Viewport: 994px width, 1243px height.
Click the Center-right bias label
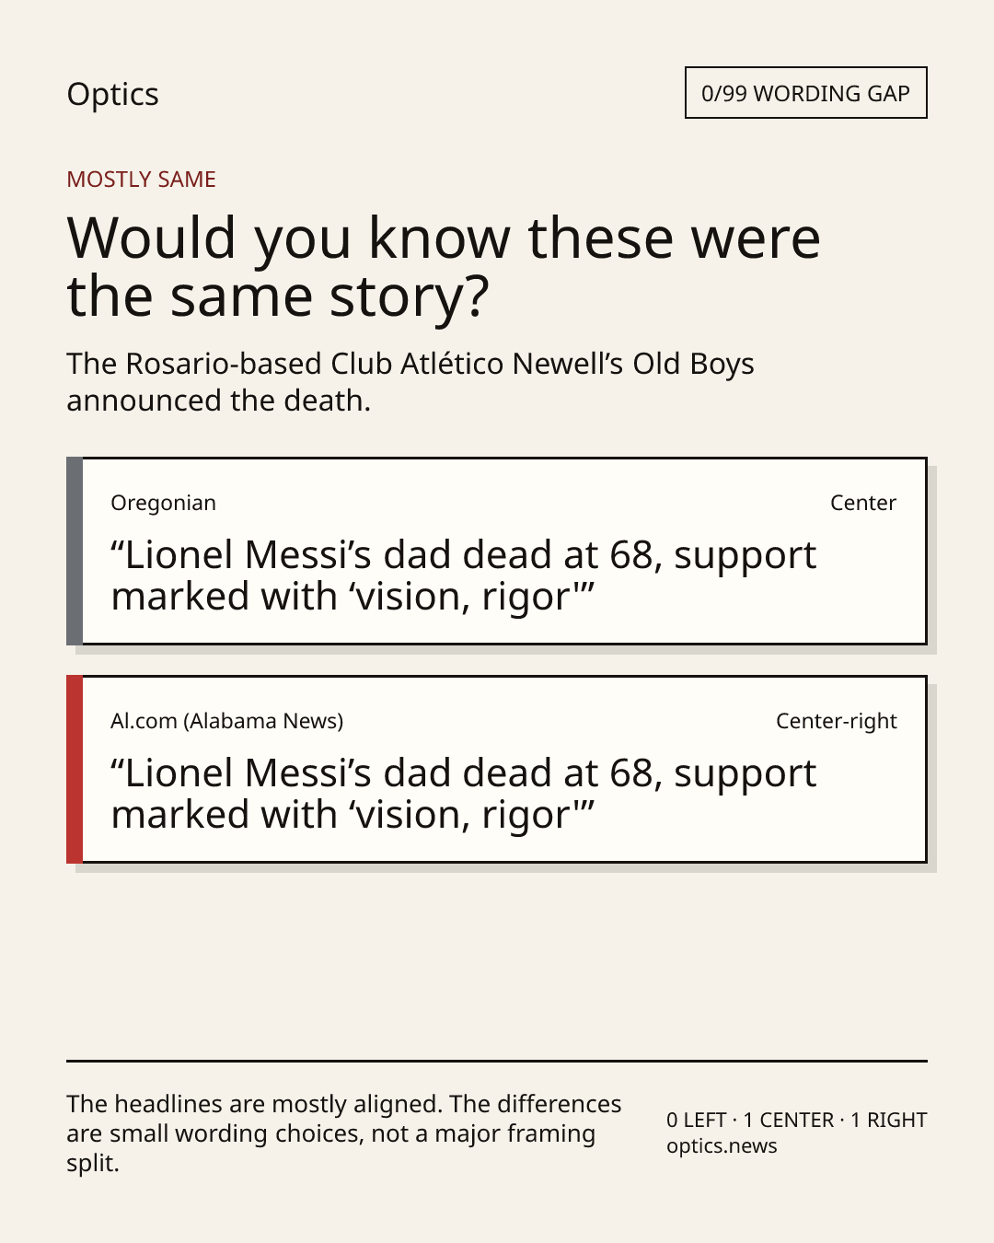tap(837, 721)
